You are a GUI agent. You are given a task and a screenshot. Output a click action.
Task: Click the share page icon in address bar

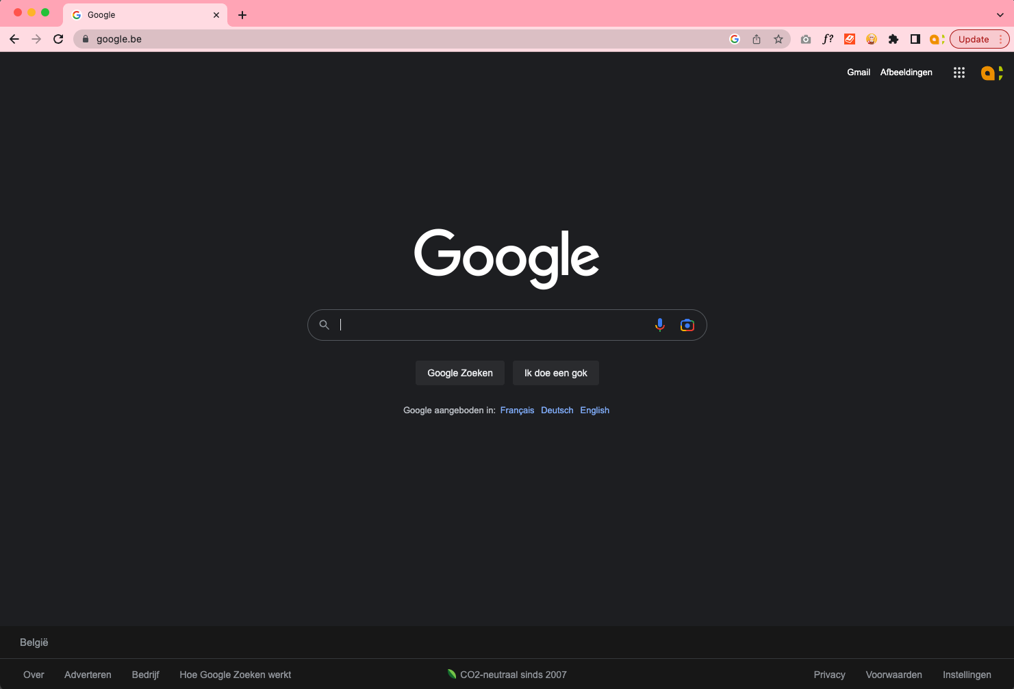click(x=757, y=39)
